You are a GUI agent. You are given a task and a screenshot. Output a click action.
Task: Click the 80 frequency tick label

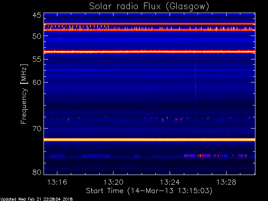37,172
